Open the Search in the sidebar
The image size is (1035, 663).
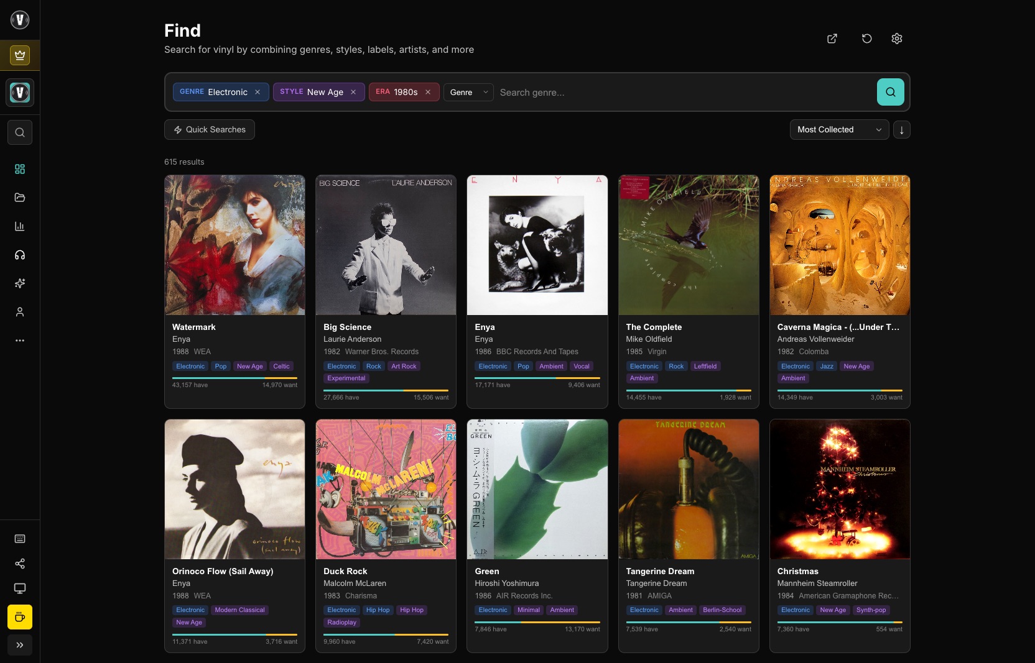coord(19,132)
